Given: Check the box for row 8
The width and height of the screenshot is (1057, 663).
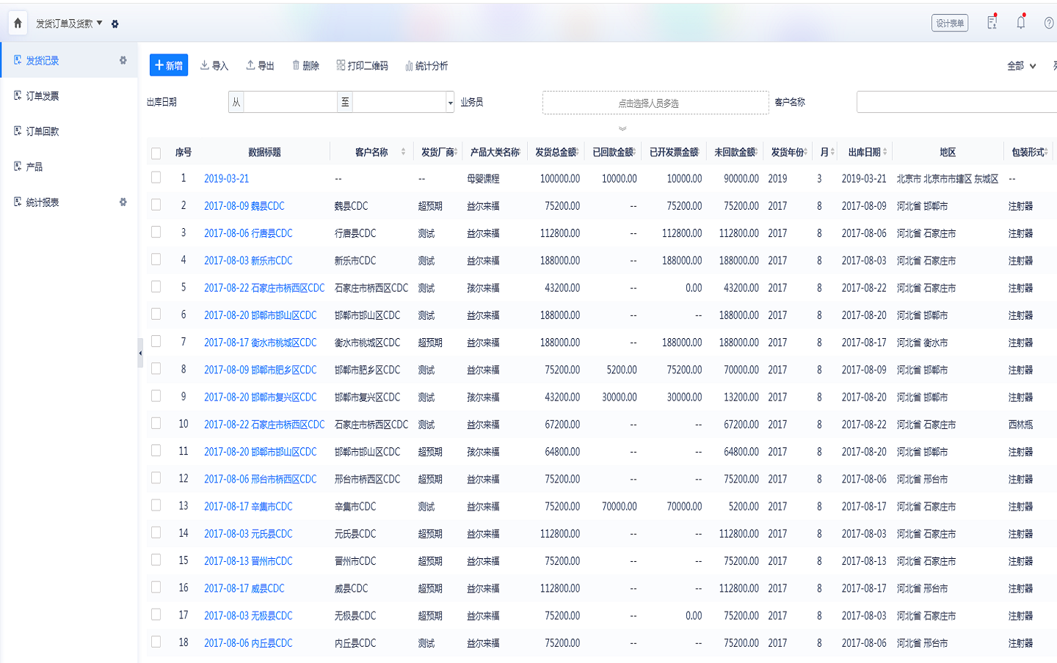Looking at the screenshot, I should [156, 369].
